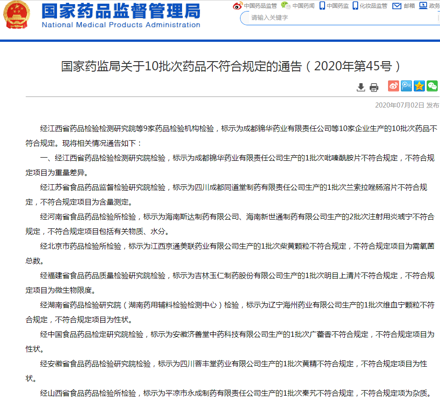Click the phone icon next to 中国药监

click(322, 6)
